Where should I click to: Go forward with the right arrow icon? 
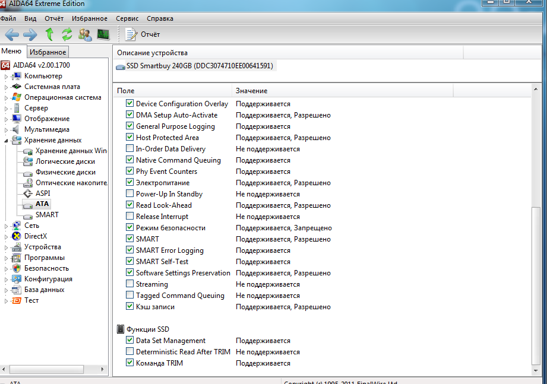click(x=30, y=34)
